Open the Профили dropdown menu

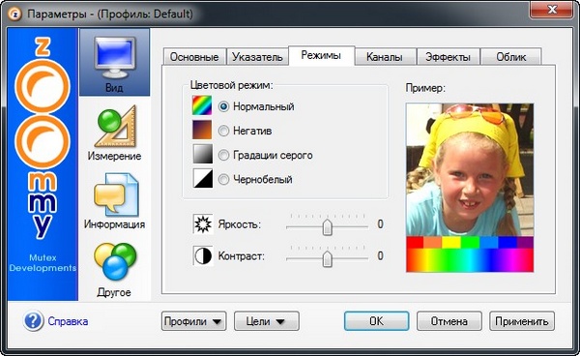coord(194,321)
